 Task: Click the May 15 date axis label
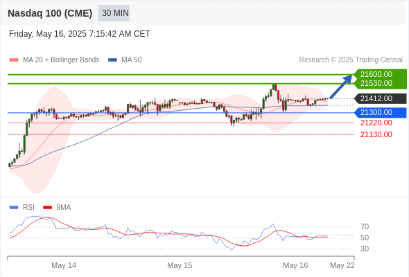click(x=180, y=265)
